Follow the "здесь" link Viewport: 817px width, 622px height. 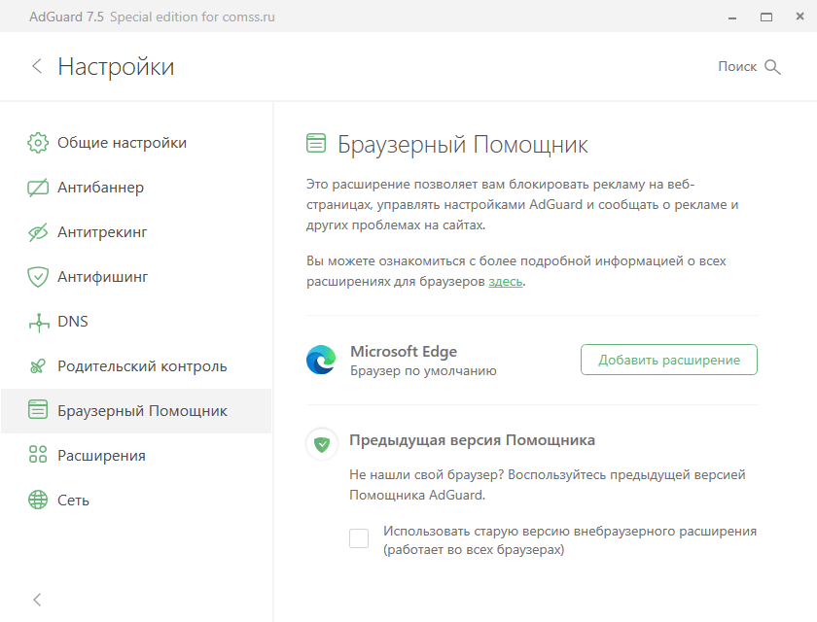pos(505,282)
